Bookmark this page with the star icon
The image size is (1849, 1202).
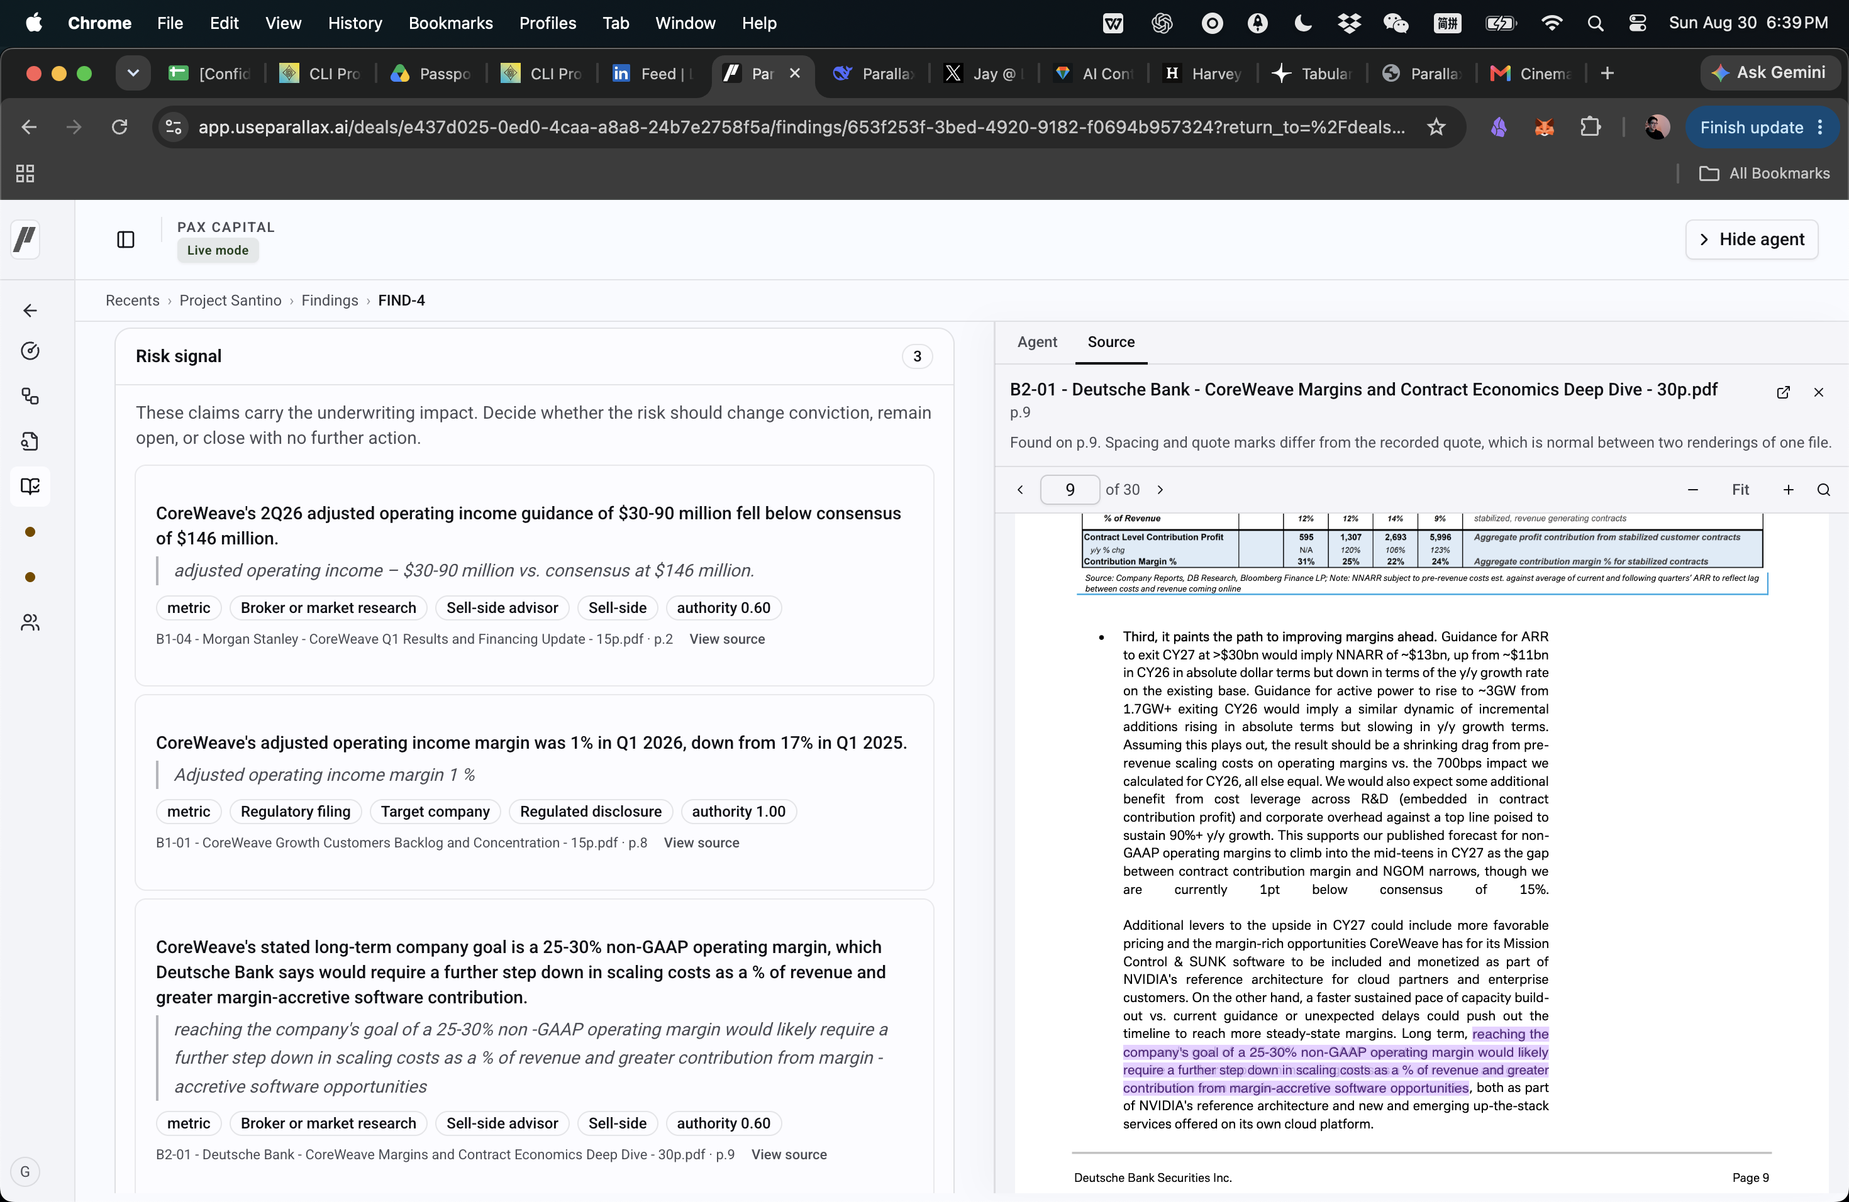pos(1436,126)
